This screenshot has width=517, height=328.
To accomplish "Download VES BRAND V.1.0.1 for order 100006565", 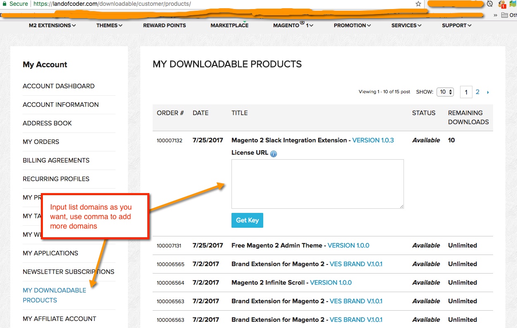I will pyautogui.click(x=356, y=264).
